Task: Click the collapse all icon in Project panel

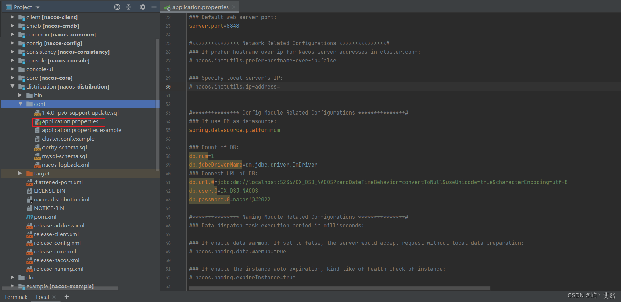Action: click(129, 7)
